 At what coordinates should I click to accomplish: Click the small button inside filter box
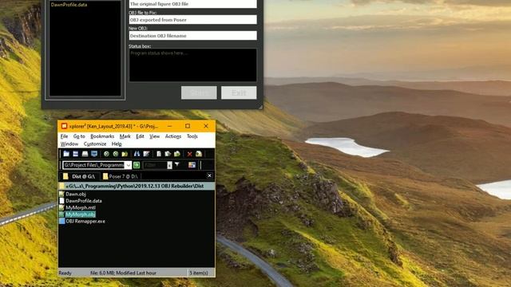pyautogui.click(x=169, y=165)
